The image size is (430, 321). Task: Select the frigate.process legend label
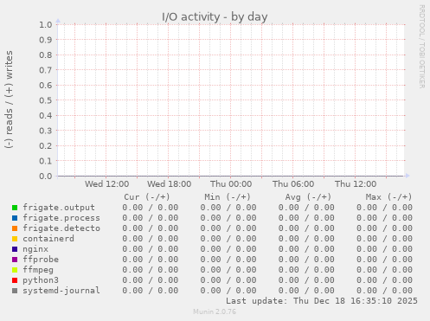pos(61,218)
